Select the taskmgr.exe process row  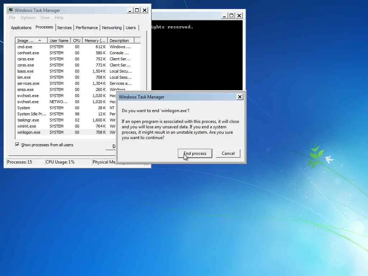pyautogui.click(x=66, y=120)
